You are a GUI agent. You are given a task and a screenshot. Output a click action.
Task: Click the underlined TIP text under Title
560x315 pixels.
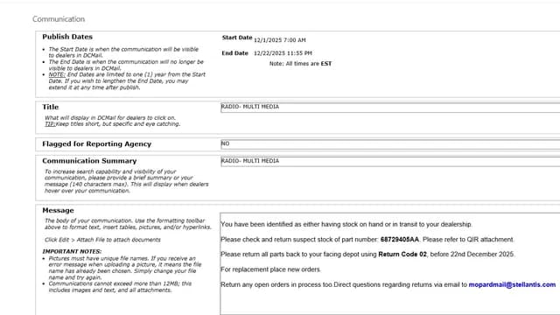[50, 124]
